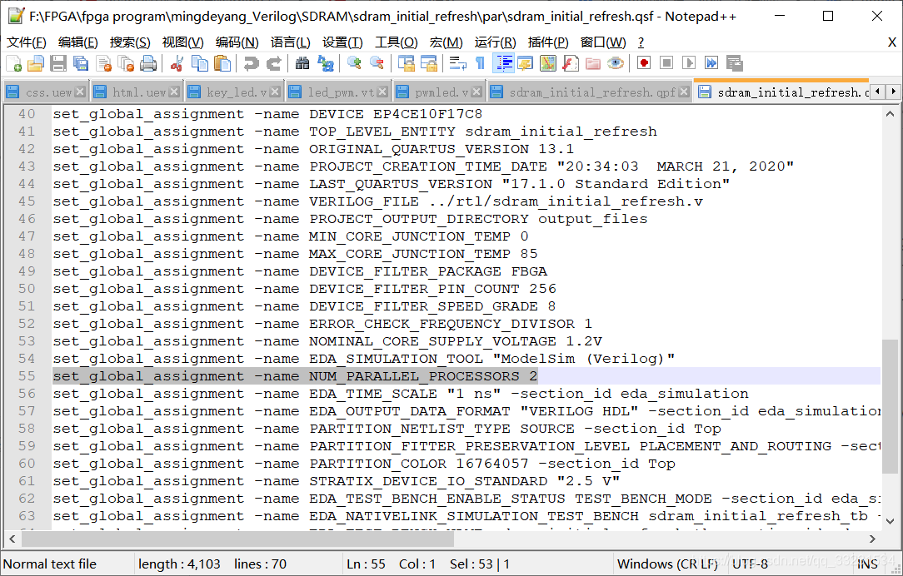
Task: Create a new file
Action: coord(13,63)
